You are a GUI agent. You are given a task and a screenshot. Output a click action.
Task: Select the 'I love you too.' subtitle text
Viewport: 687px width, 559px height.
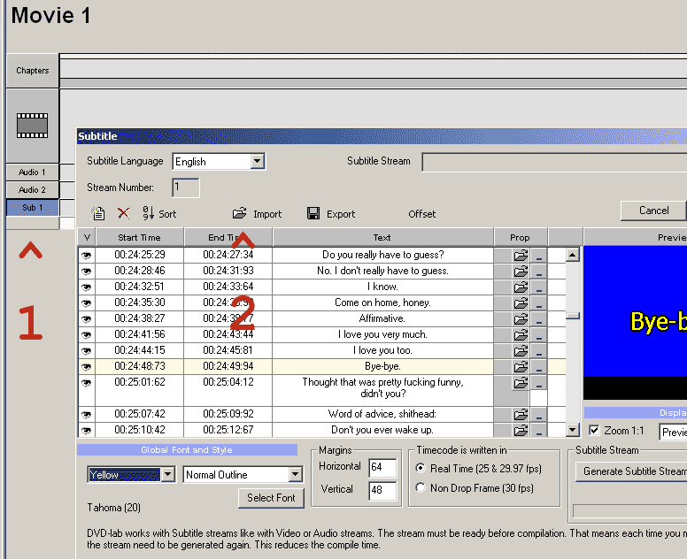(x=382, y=350)
